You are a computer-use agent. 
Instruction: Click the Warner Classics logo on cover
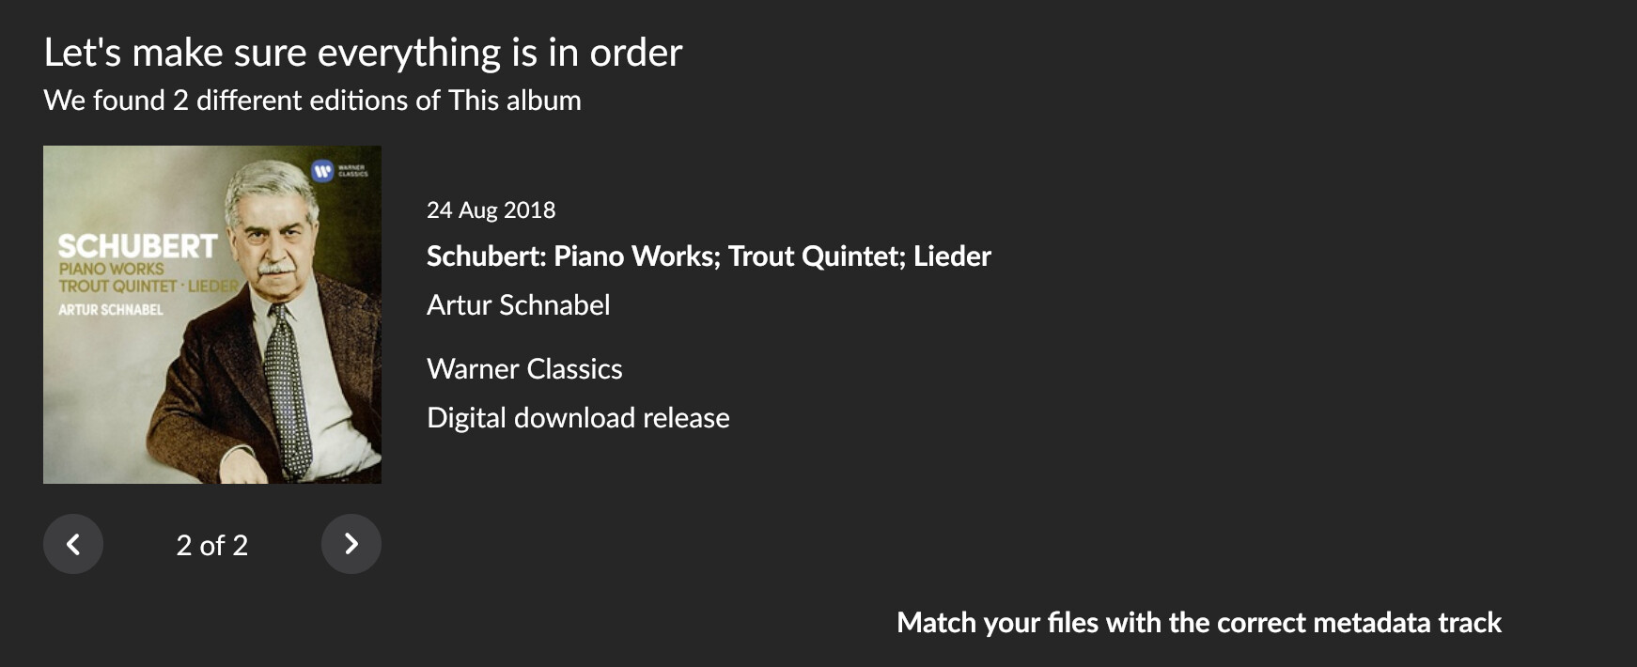pos(324,171)
